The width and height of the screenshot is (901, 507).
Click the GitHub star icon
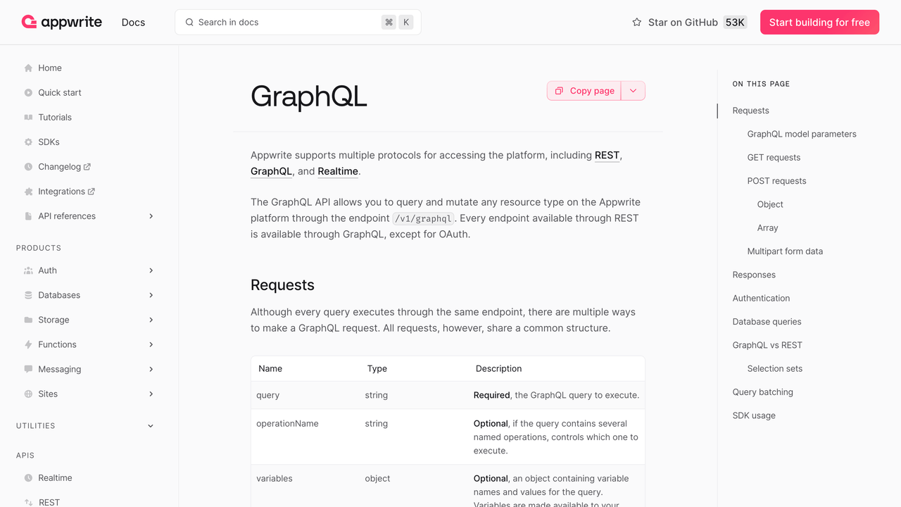[x=637, y=23]
